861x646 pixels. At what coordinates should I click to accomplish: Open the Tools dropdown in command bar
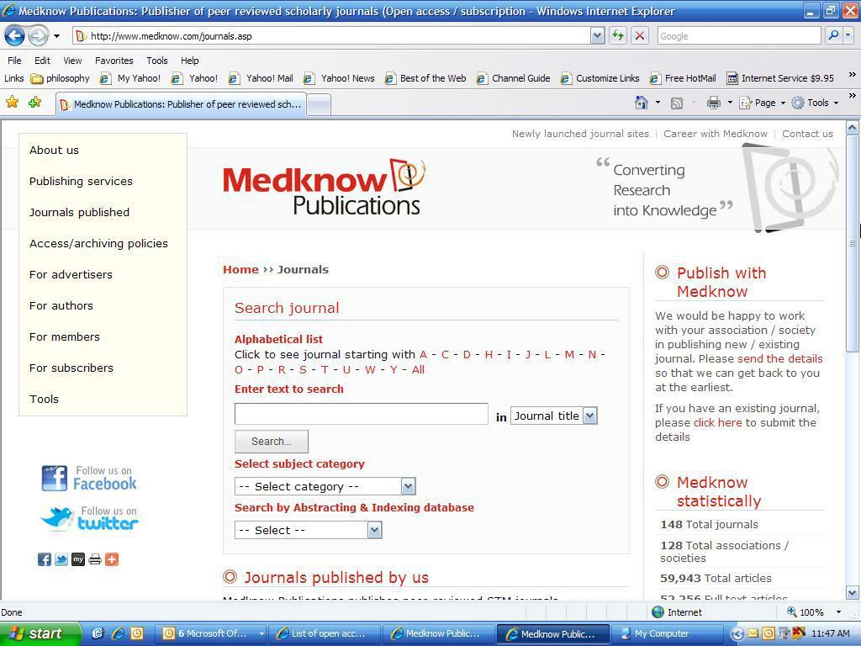[x=815, y=103]
